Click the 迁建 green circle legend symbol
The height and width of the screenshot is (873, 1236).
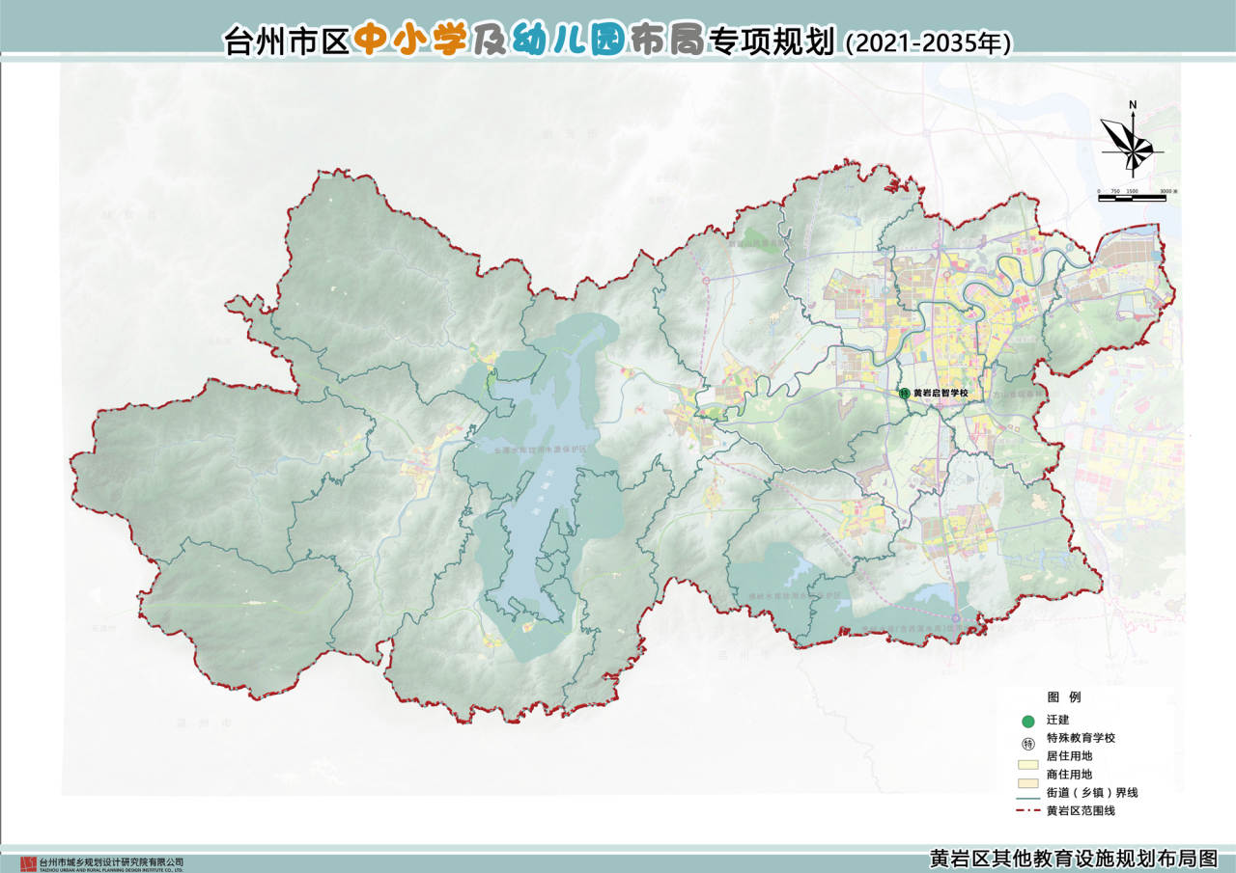(1028, 721)
